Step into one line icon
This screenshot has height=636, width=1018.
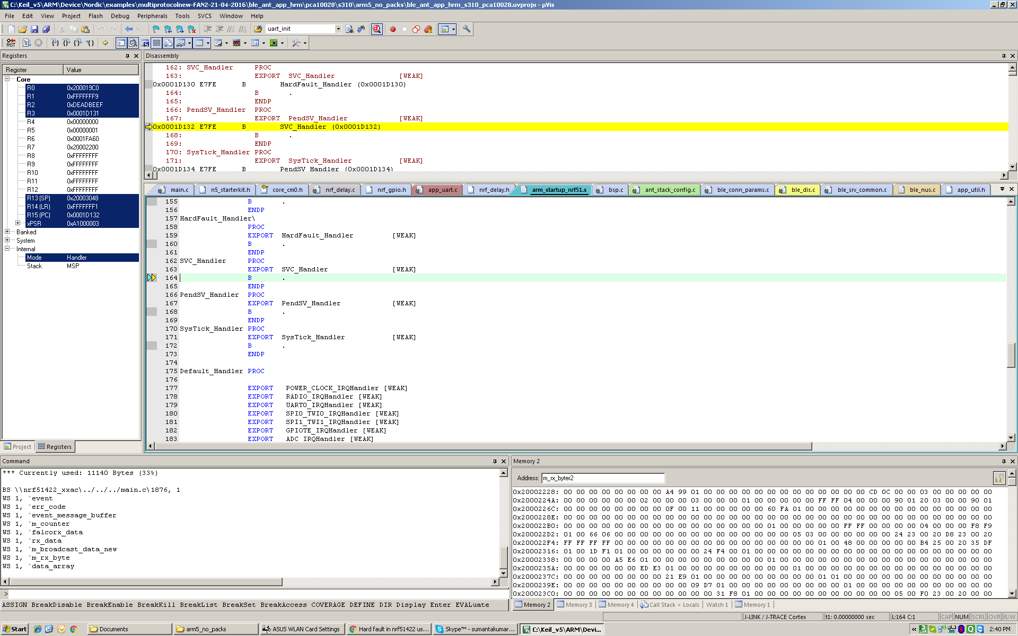tap(55, 43)
